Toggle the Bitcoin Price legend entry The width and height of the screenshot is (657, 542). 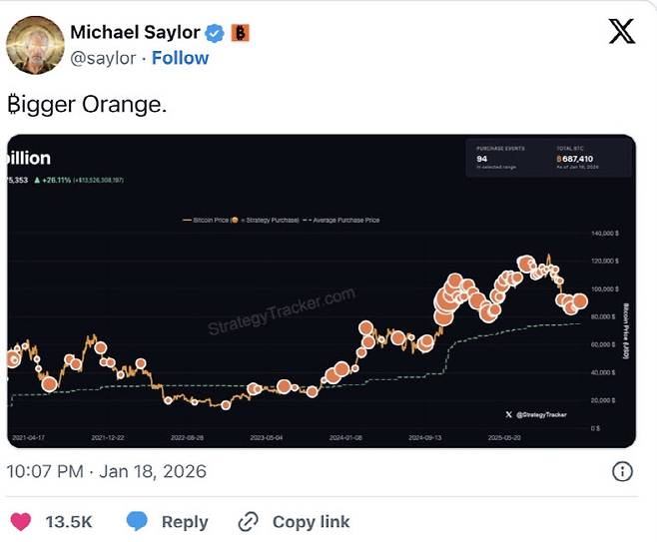tap(207, 220)
